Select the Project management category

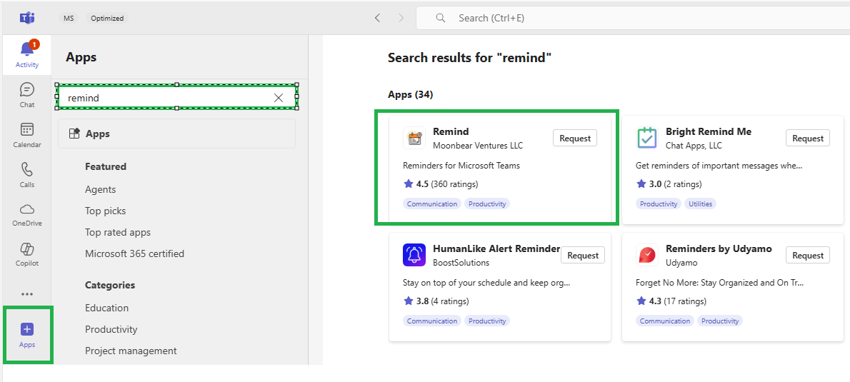coord(131,351)
